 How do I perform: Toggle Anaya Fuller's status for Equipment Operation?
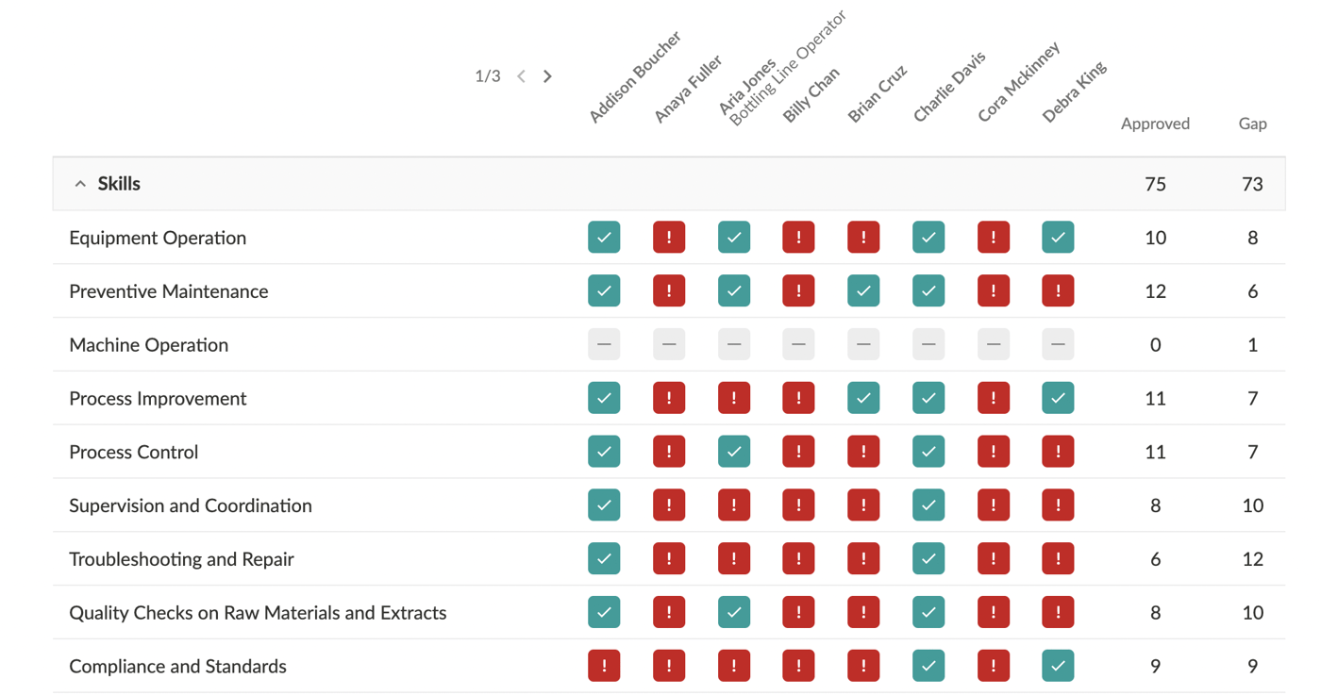click(x=669, y=238)
